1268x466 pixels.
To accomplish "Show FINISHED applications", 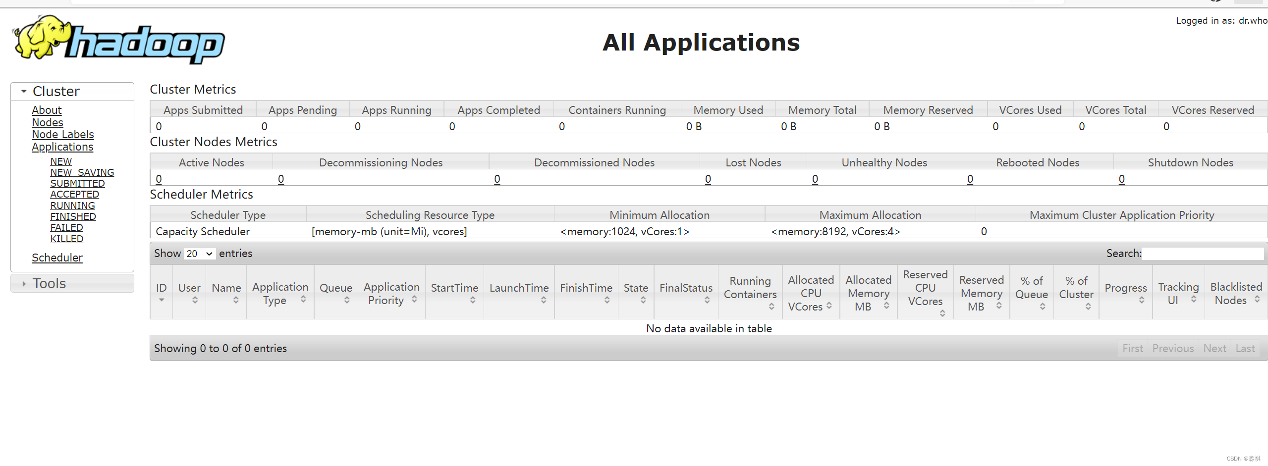I will click(73, 216).
